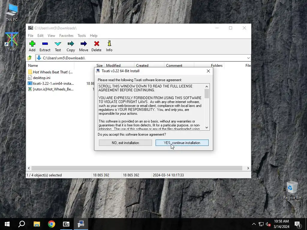Sort file list by Created column

149,66
